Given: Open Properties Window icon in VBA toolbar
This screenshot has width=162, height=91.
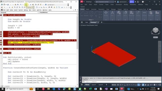Looking at the screenshot, I should coord(38,5).
